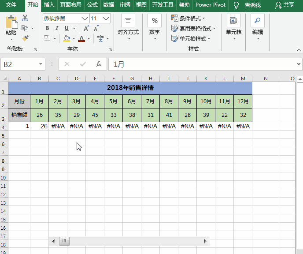The image size is (303, 254).
Task: Expand the formula bar
Action: pos(299,64)
